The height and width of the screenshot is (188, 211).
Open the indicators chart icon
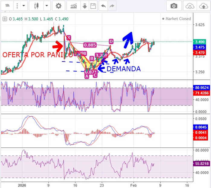(73, 6)
